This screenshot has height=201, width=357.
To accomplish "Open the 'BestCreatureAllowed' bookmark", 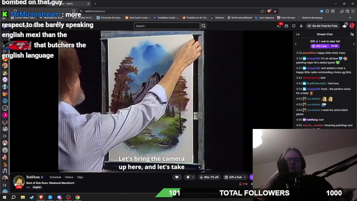I will click(x=240, y=18).
